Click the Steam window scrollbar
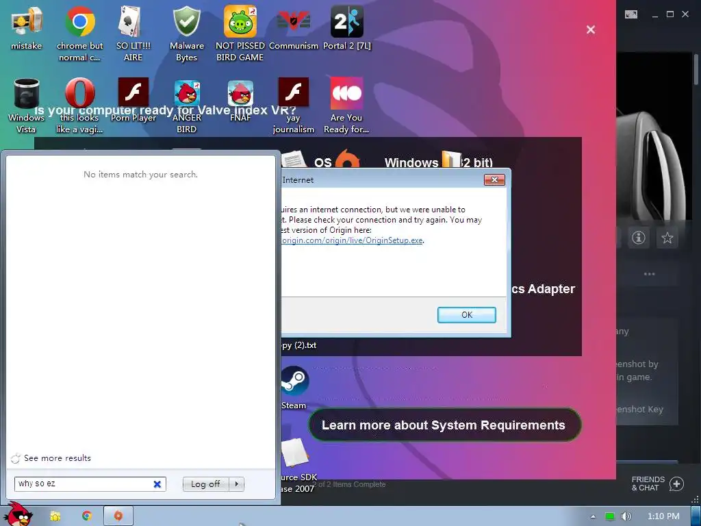Viewport: 701px width, 526px height. coord(696,69)
